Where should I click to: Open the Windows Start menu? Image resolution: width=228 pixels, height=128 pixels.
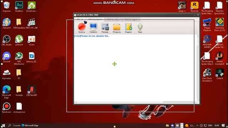pos(3,126)
